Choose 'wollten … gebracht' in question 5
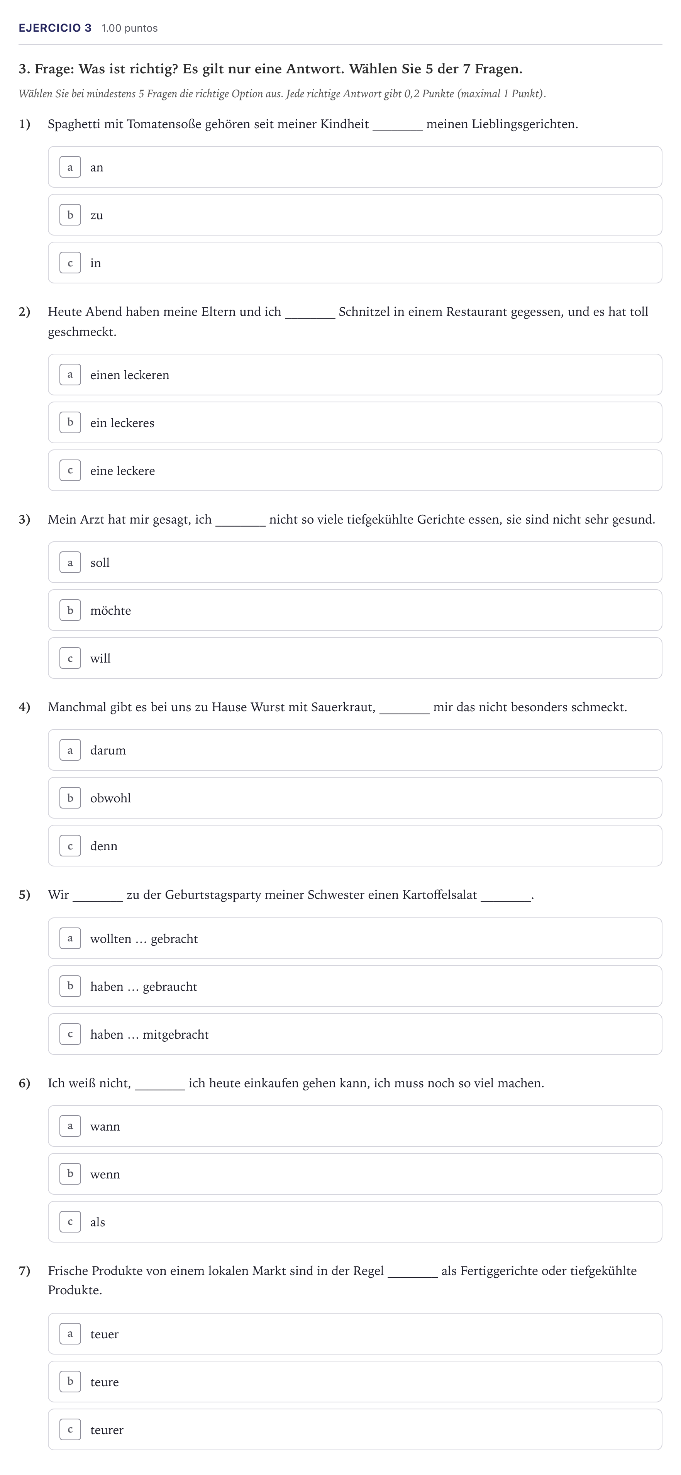The width and height of the screenshot is (681, 1475). click(355, 939)
